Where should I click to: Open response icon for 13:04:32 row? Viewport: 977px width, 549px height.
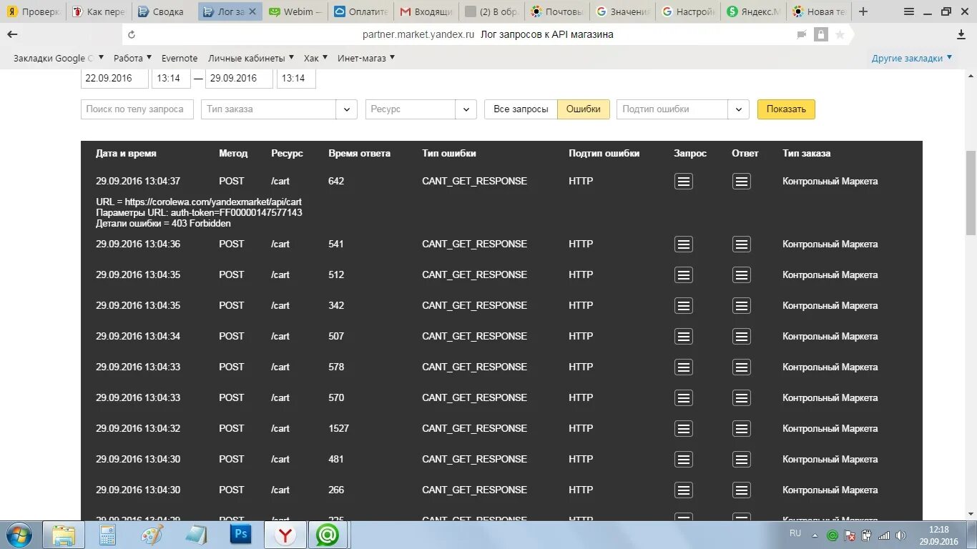coord(742,429)
